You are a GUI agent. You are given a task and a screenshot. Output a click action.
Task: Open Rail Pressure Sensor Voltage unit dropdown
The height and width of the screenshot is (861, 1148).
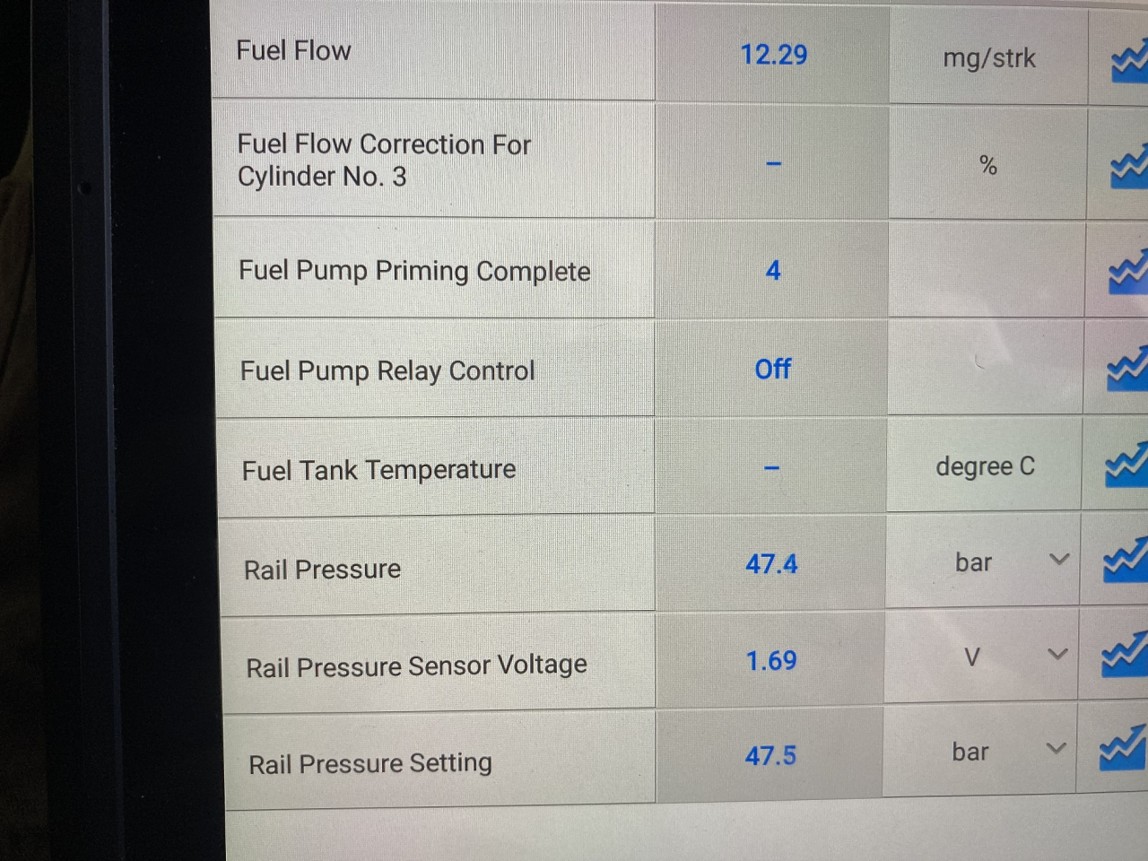1058,655
